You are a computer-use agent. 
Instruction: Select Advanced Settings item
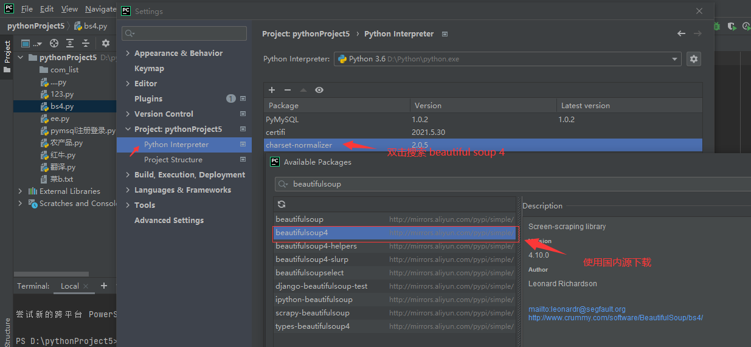click(169, 220)
